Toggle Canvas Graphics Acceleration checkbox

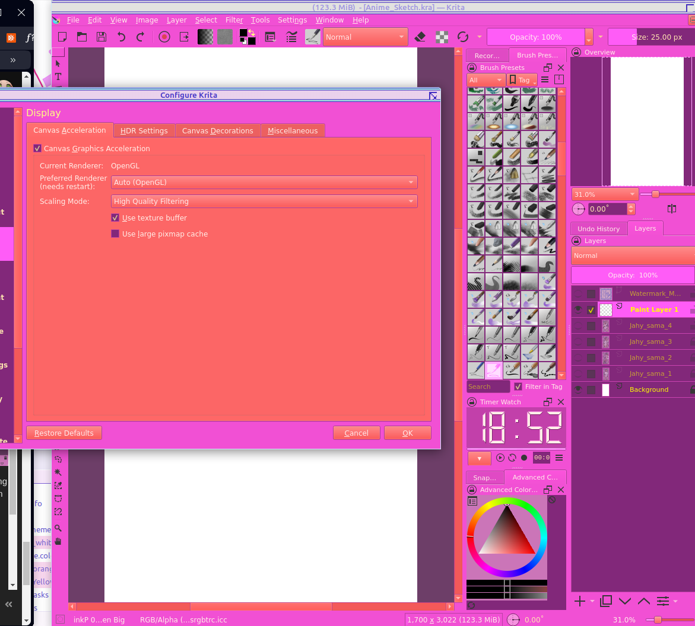pos(37,149)
